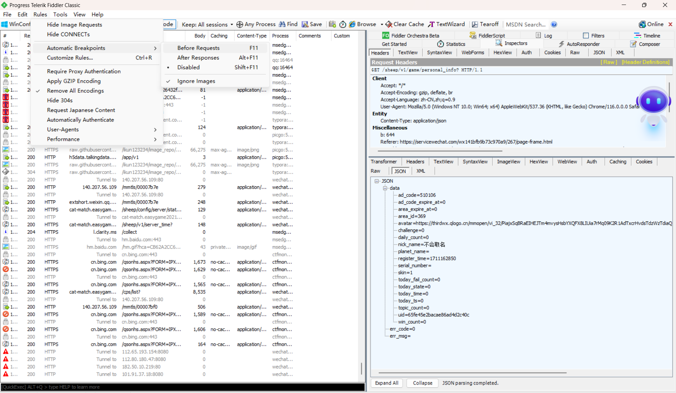Click the Tearoff icon
This screenshot has width=676, height=393.
pos(475,24)
